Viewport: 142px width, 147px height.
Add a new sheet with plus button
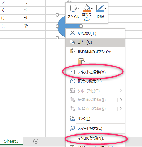point(36,141)
